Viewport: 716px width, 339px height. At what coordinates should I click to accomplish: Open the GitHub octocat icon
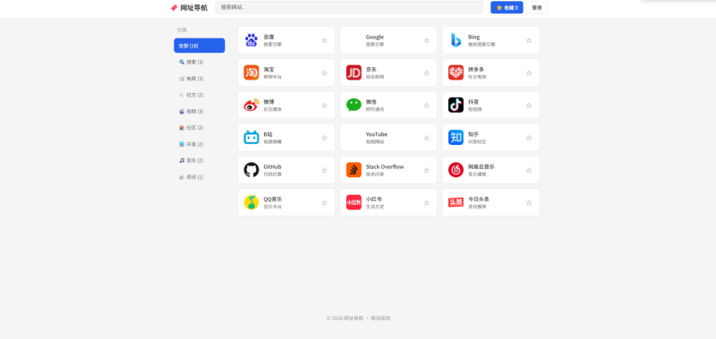251,170
